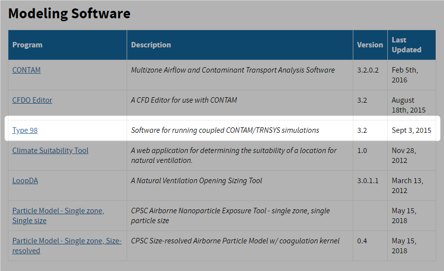Click the Program column header
Viewport: 444px width, 271px height.
[27, 45]
